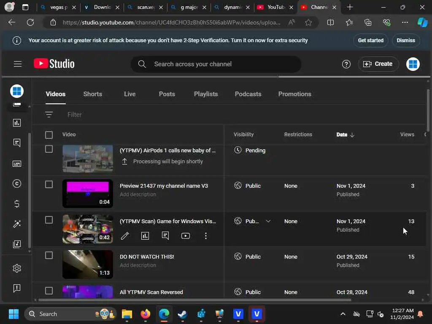Viewport: 432px width, 324px height.
Task: Add this page to favorites star icon
Action: click(308, 22)
